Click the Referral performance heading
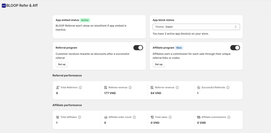The width and height of the screenshot is (271, 133). click(67, 75)
